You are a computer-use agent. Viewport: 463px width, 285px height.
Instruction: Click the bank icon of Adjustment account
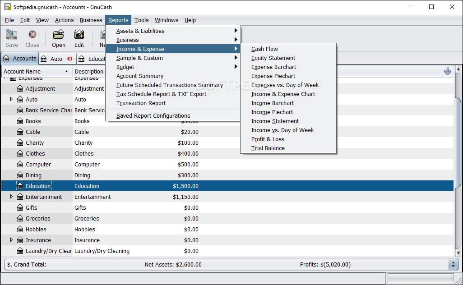[x=20, y=88]
